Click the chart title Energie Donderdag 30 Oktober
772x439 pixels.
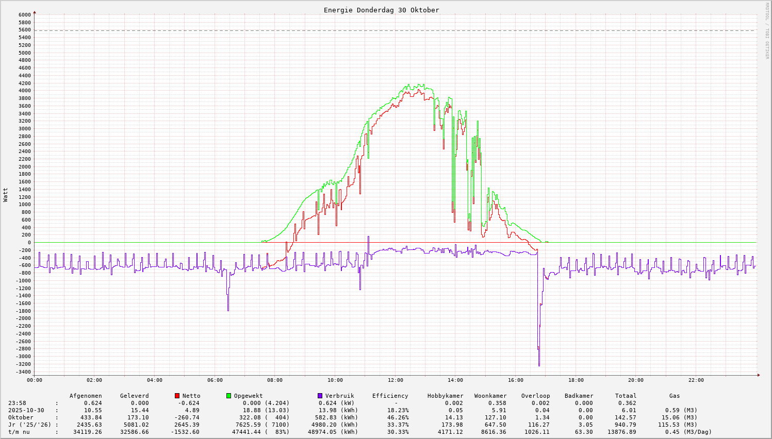pos(381,10)
